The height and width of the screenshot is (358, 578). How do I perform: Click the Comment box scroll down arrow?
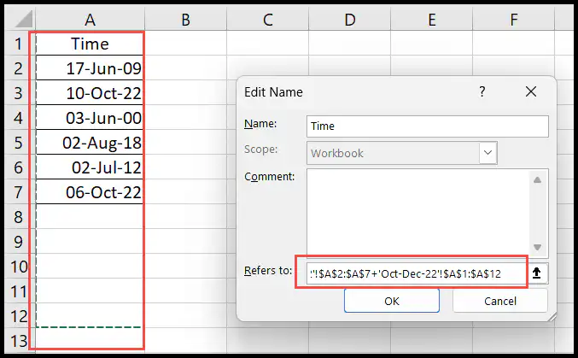tap(537, 247)
